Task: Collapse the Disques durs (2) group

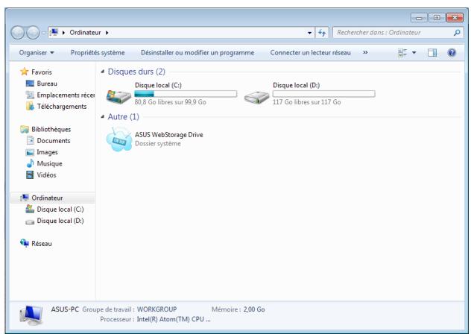Action: [103, 72]
